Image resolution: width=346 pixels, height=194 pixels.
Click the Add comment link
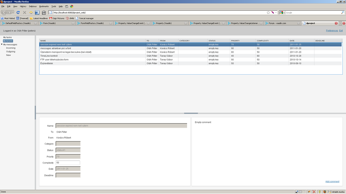332,181
